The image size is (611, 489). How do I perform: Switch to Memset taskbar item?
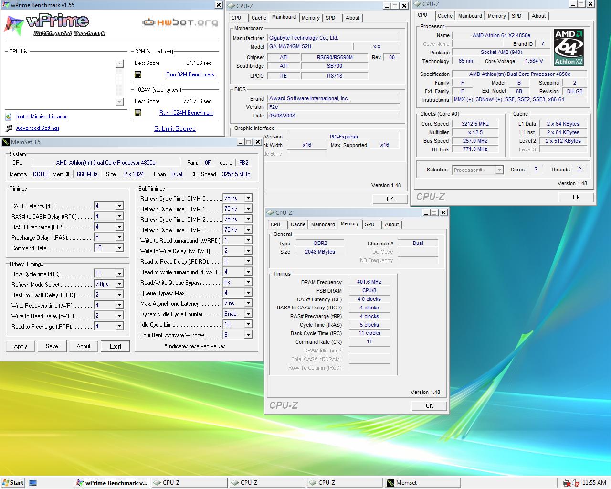[x=422, y=483]
